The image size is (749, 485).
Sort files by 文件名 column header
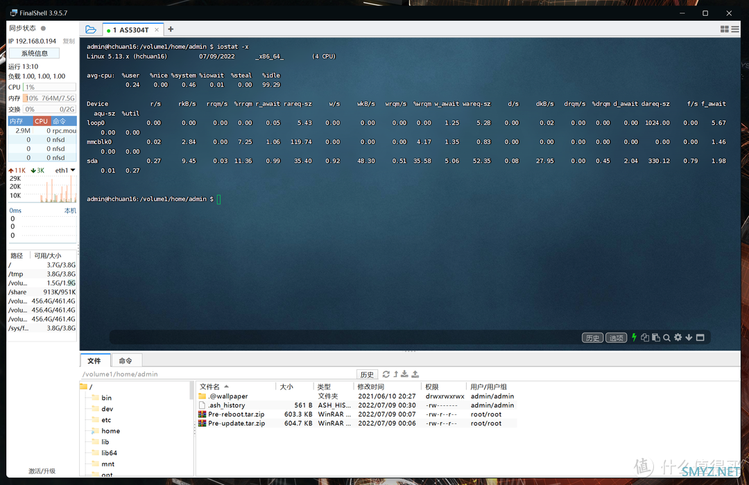coord(236,387)
